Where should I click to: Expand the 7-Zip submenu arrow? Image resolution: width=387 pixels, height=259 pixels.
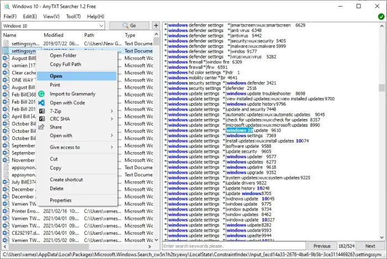pyautogui.click(x=112, y=111)
